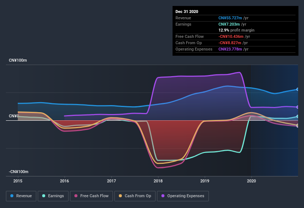Click the teal Earnings legend dot
Screen dimensions: 304x208
point(44,196)
